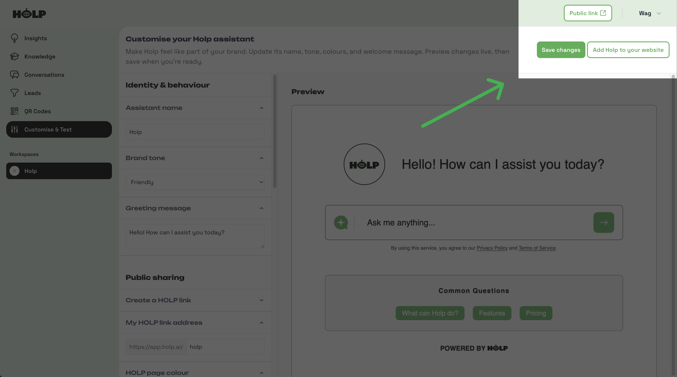Click the Knowledge graduation cap icon

tap(15, 56)
